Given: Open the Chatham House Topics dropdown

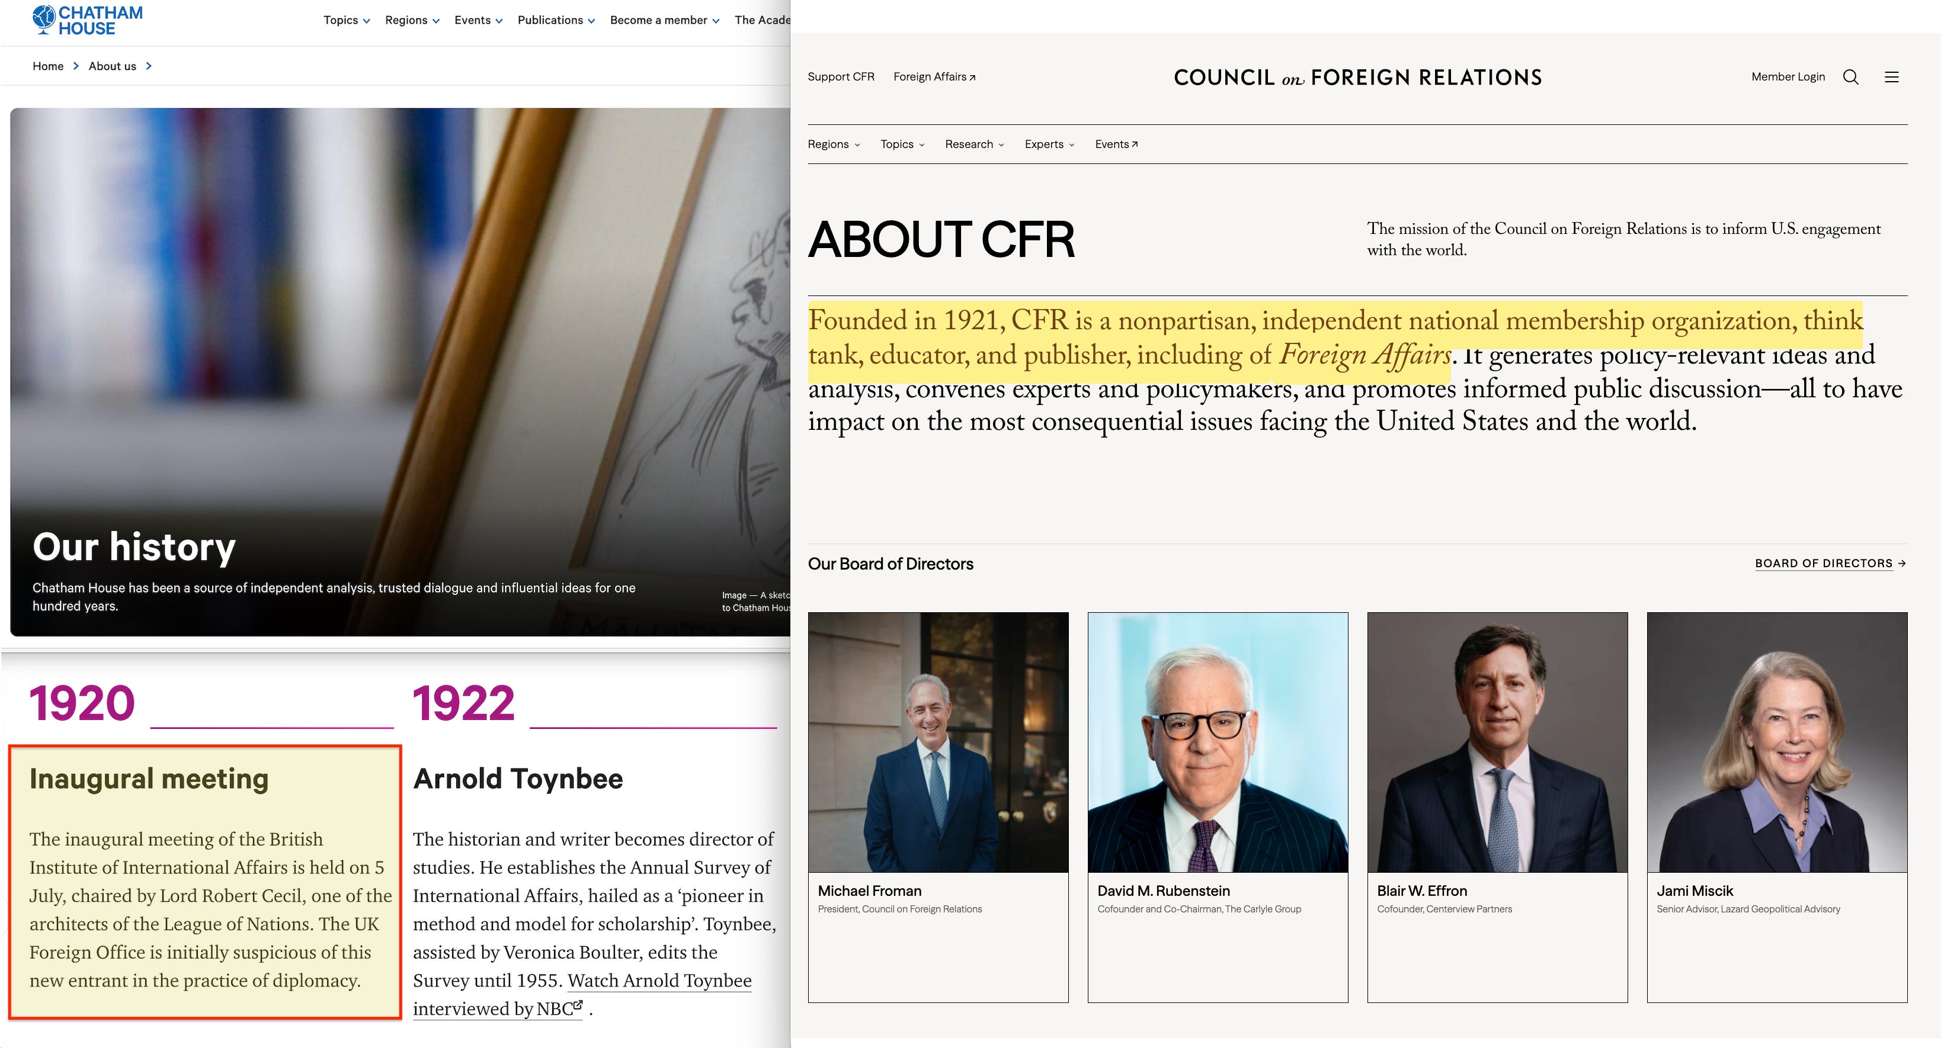Looking at the screenshot, I should click(347, 20).
